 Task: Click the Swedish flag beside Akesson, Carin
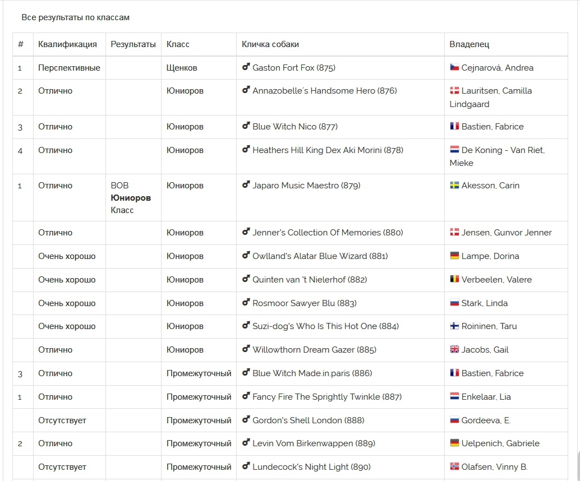tap(454, 185)
